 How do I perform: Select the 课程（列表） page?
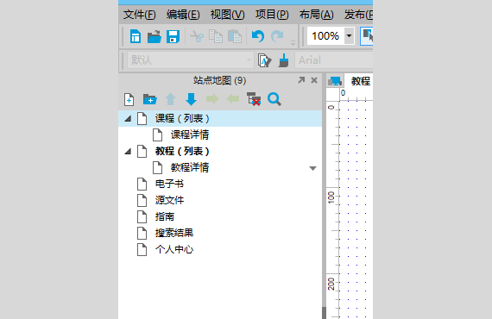(x=220, y=118)
